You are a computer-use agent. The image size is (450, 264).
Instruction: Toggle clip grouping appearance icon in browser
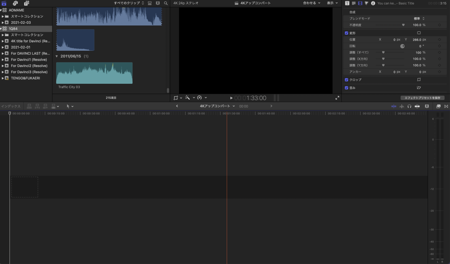(150, 3)
